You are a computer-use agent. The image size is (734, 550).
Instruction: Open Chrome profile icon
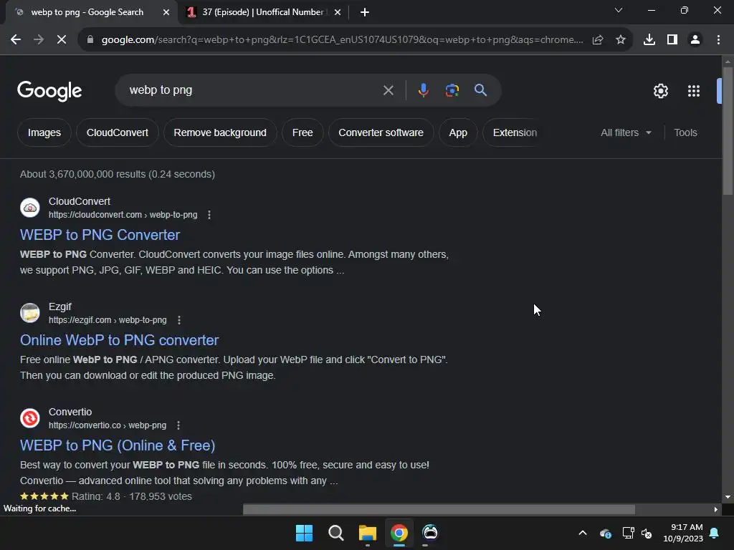click(x=695, y=40)
